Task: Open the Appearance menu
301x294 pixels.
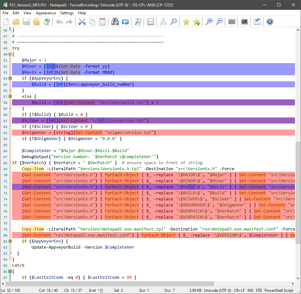Action: (46, 13)
